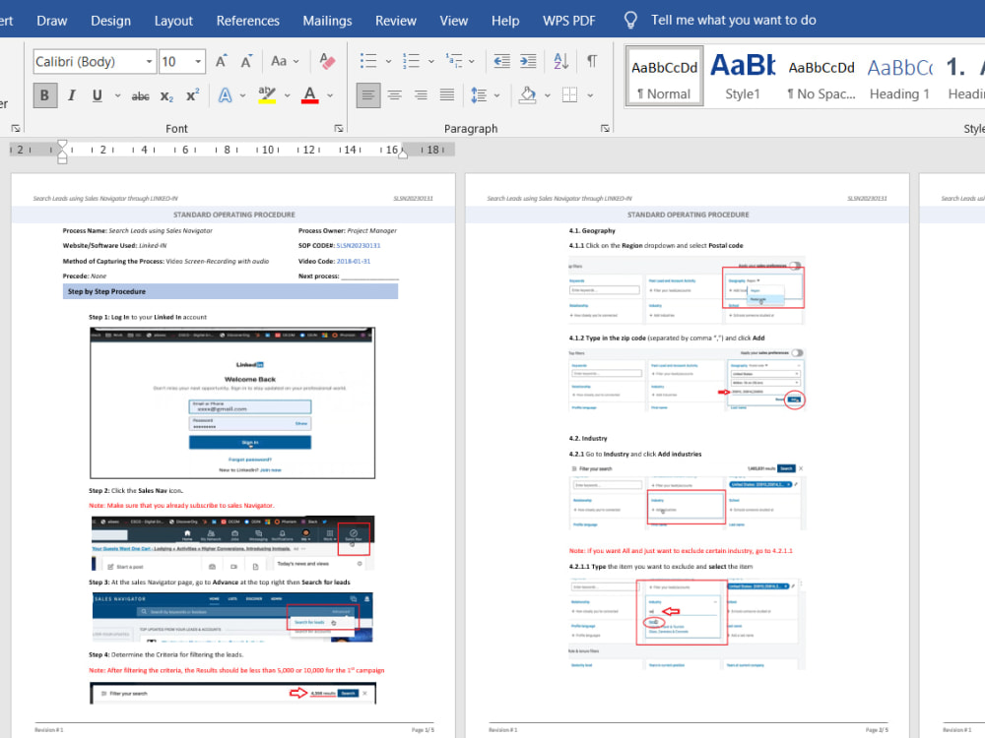Toggle Align Left paragraph alignment

point(368,95)
